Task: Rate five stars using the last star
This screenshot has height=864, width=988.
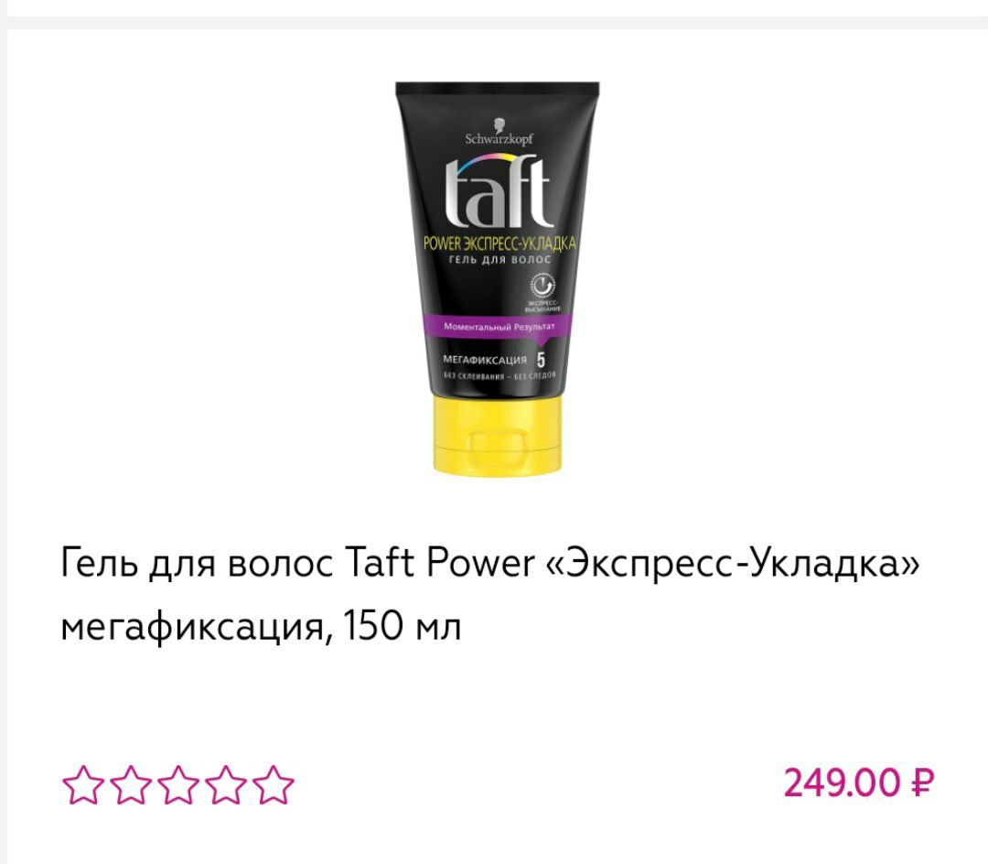Action: (274, 785)
